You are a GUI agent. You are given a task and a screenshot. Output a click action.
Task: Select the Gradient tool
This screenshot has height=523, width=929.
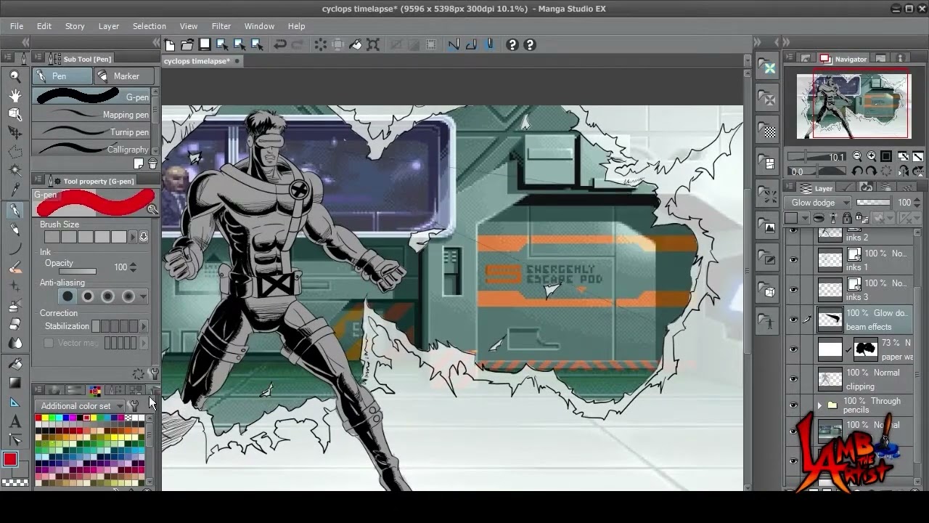point(15,383)
